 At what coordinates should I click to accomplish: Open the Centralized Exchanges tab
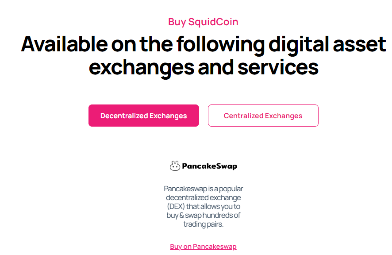[263, 116]
